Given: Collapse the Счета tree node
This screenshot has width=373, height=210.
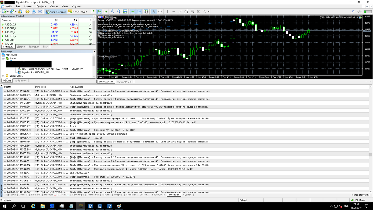Looking at the screenshot, I should pos(3,58).
